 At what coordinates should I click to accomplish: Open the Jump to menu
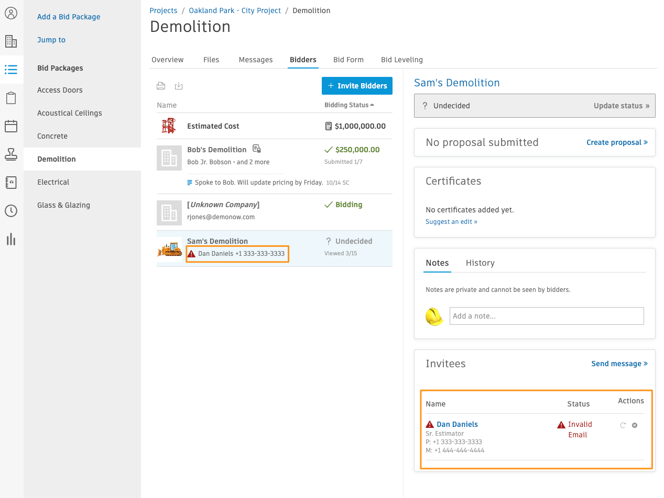51,40
